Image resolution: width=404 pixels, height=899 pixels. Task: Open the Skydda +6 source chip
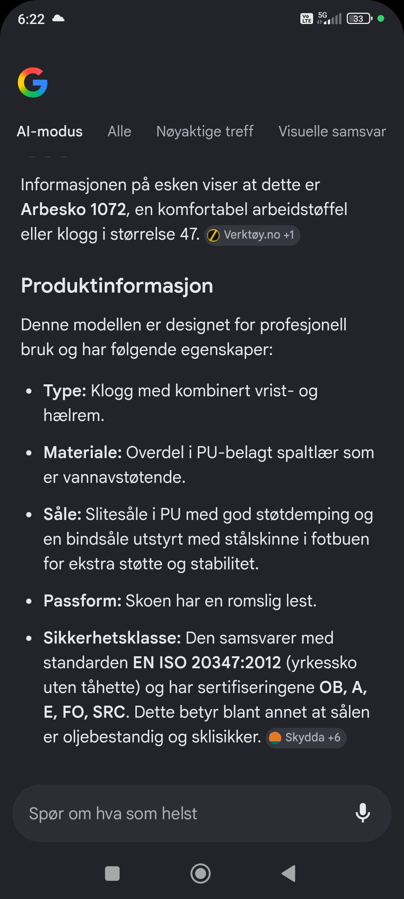tap(306, 738)
